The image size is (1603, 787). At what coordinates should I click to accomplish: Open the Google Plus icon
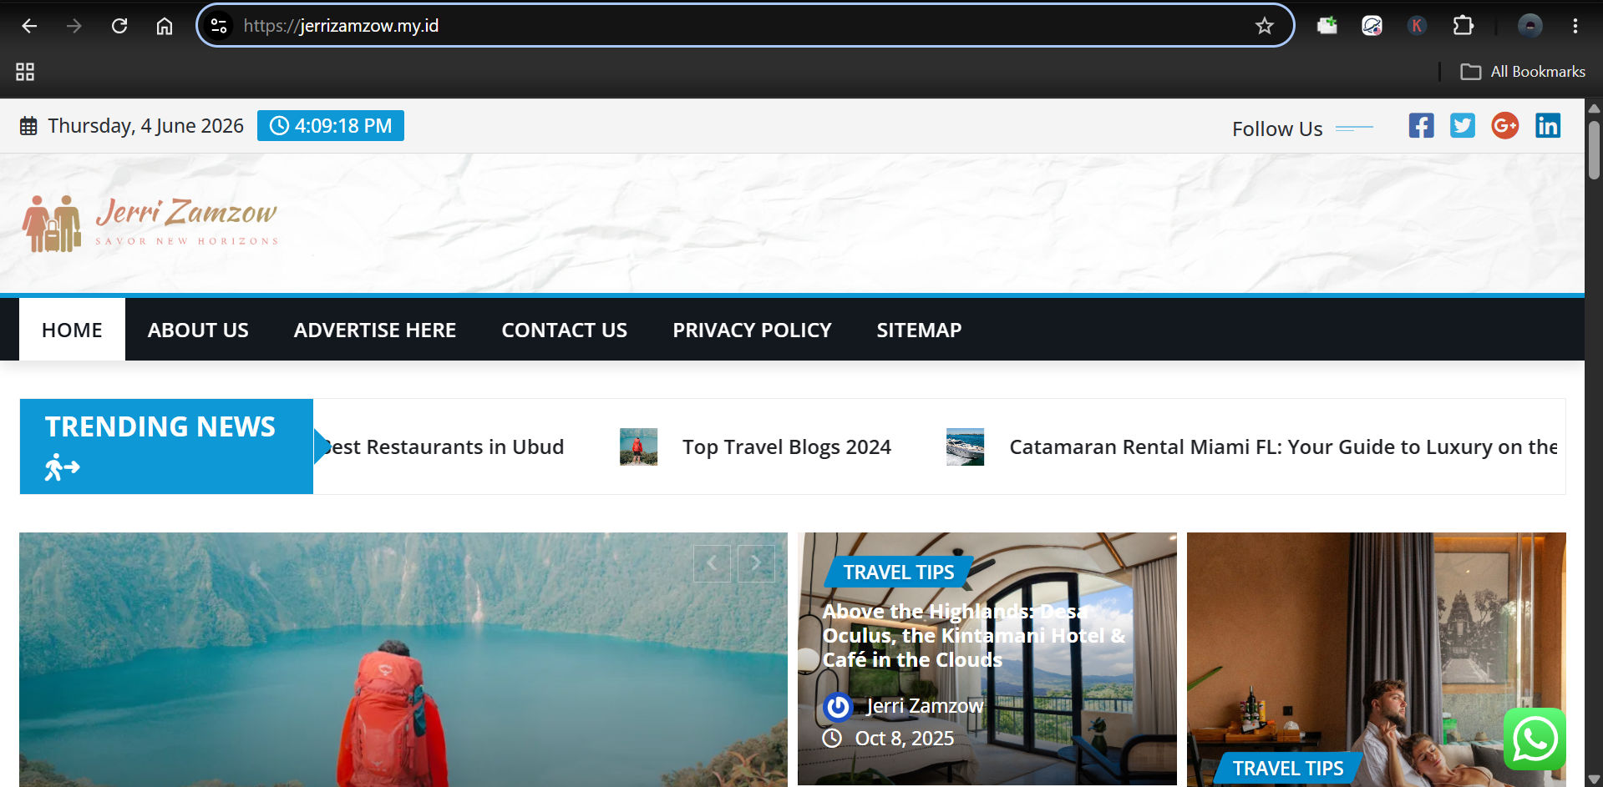pyautogui.click(x=1504, y=126)
